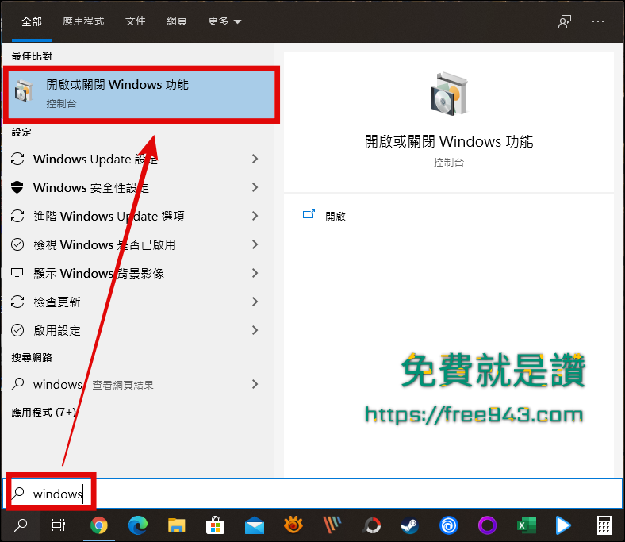Open the 檢查更新 settings result

click(x=137, y=302)
